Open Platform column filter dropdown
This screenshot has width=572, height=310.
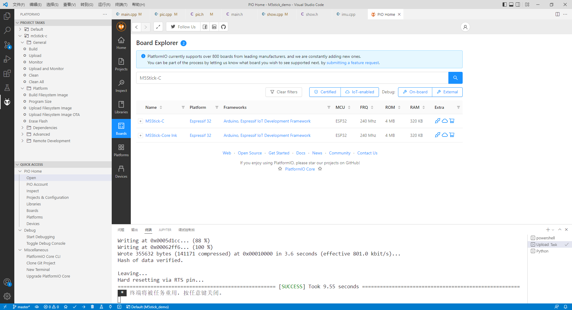(217, 107)
